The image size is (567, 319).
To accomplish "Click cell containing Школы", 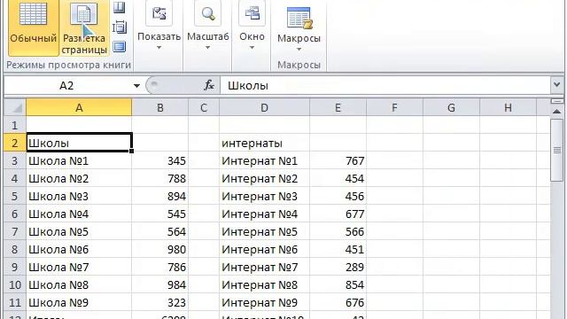I will 79,143.
